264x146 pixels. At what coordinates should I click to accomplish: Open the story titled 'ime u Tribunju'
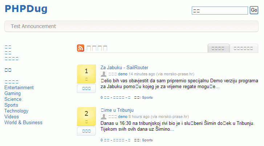tap(117, 110)
